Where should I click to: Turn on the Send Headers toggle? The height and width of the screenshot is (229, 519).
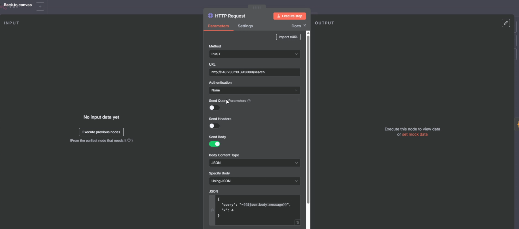(214, 126)
